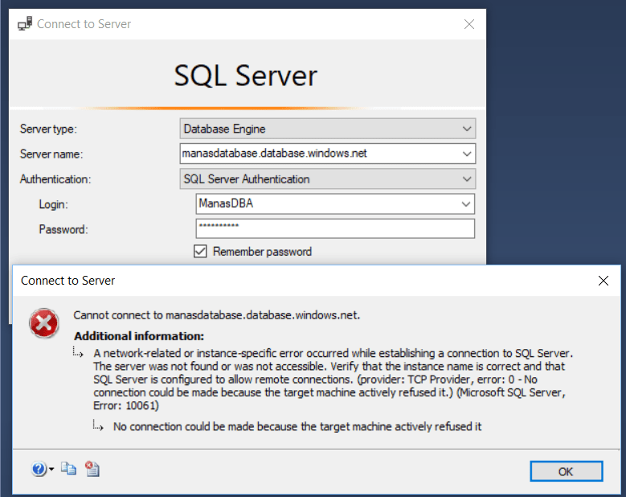Click "Cannot connect to manasdatabase" message text
Image resolution: width=626 pixels, height=497 pixels.
pos(216,315)
